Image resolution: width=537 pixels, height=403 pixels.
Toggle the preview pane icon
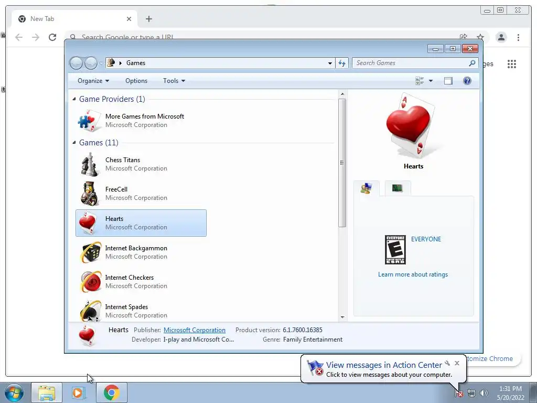click(x=448, y=81)
